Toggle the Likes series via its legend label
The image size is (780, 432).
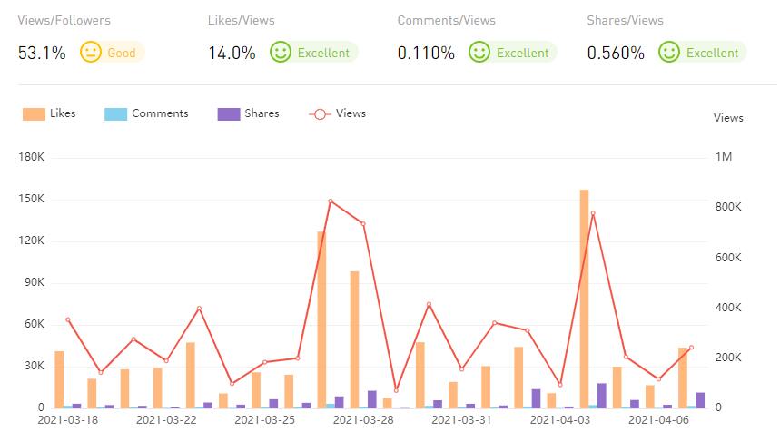pyautogui.click(x=64, y=113)
